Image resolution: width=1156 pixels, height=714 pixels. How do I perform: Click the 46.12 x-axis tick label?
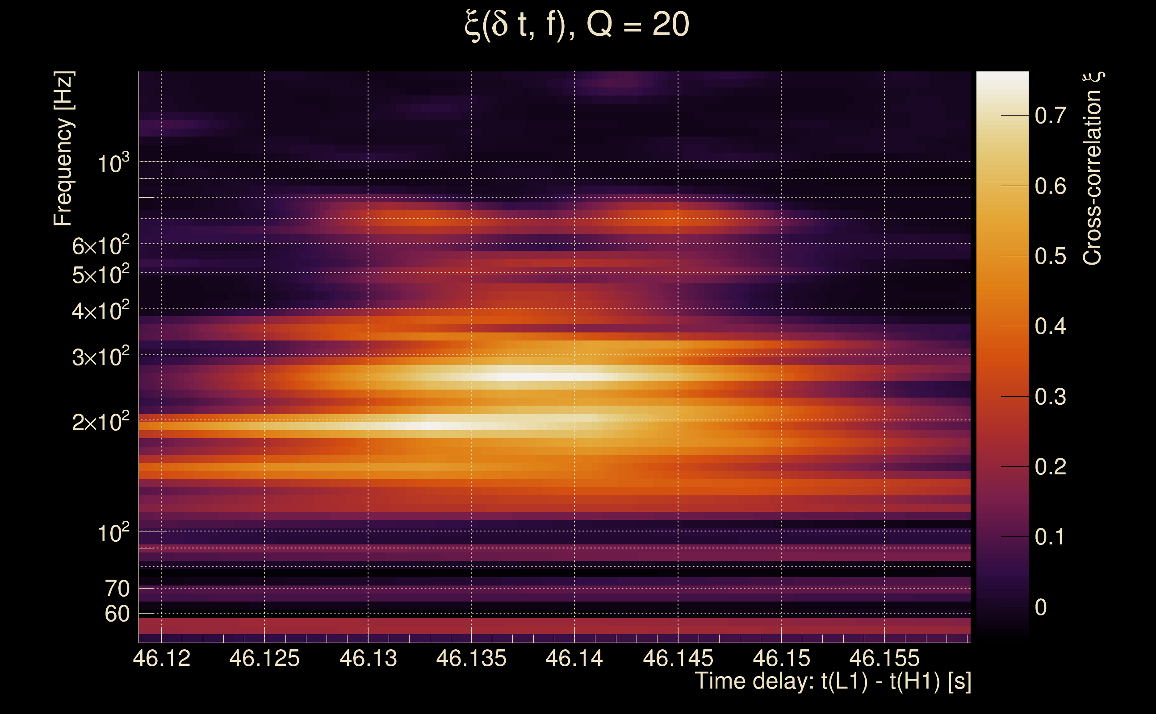click(162, 658)
